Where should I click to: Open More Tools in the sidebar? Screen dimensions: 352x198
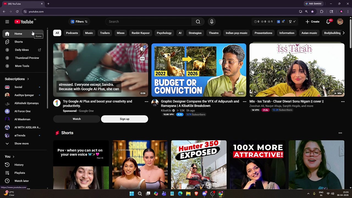click(x=23, y=66)
